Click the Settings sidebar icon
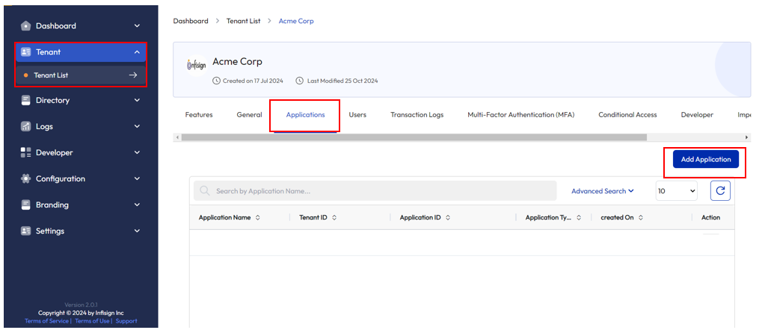Viewport: 765px width, 330px height. (26, 231)
